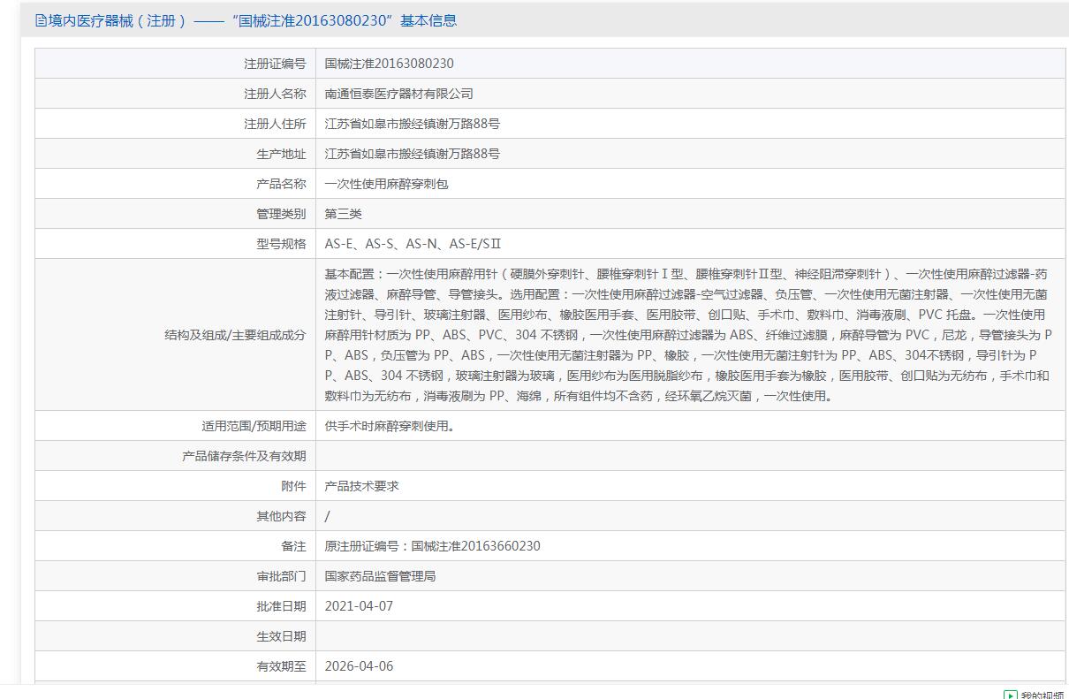Click the empty 产品储存条件及有效期 value cell
Image resolution: width=1069 pixels, height=699 pixels.
pos(690,456)
